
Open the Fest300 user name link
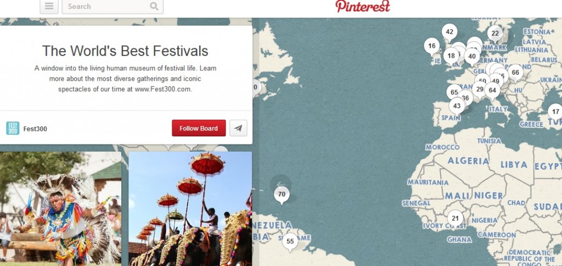35,129
